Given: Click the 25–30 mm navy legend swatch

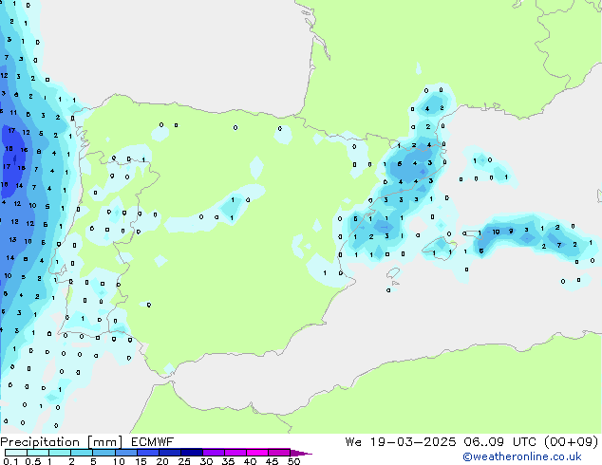Looking at the screenshot, I should point(191,453).
